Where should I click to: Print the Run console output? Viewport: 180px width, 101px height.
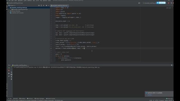pyautogui.click(x=11, y=77)
